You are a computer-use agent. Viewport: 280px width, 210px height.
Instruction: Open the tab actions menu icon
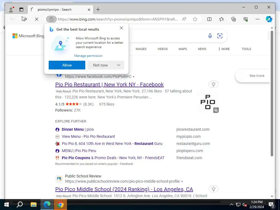tap(21, 10)
